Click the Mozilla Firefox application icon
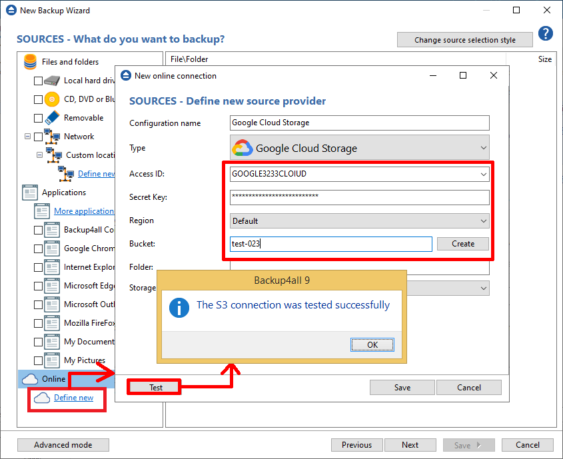Image resolution: width=563 pixels, height=459 pixels. coord(52,323)
